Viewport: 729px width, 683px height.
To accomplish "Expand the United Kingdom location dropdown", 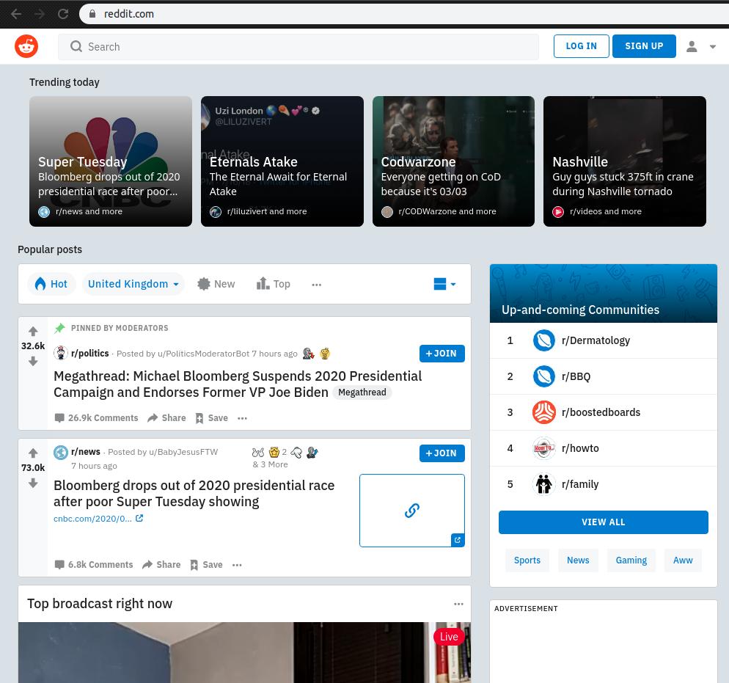I will pyautogui.click(x=133, y=284).
